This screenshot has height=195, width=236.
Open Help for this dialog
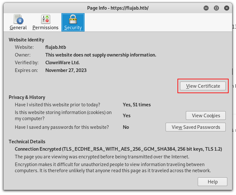click(x=213, y=182)
